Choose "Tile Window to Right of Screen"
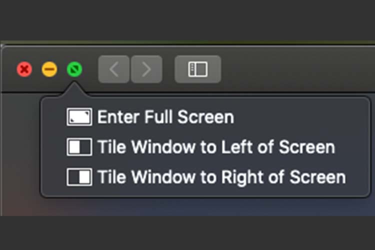 pyautogui.click(x=221, y=177)
